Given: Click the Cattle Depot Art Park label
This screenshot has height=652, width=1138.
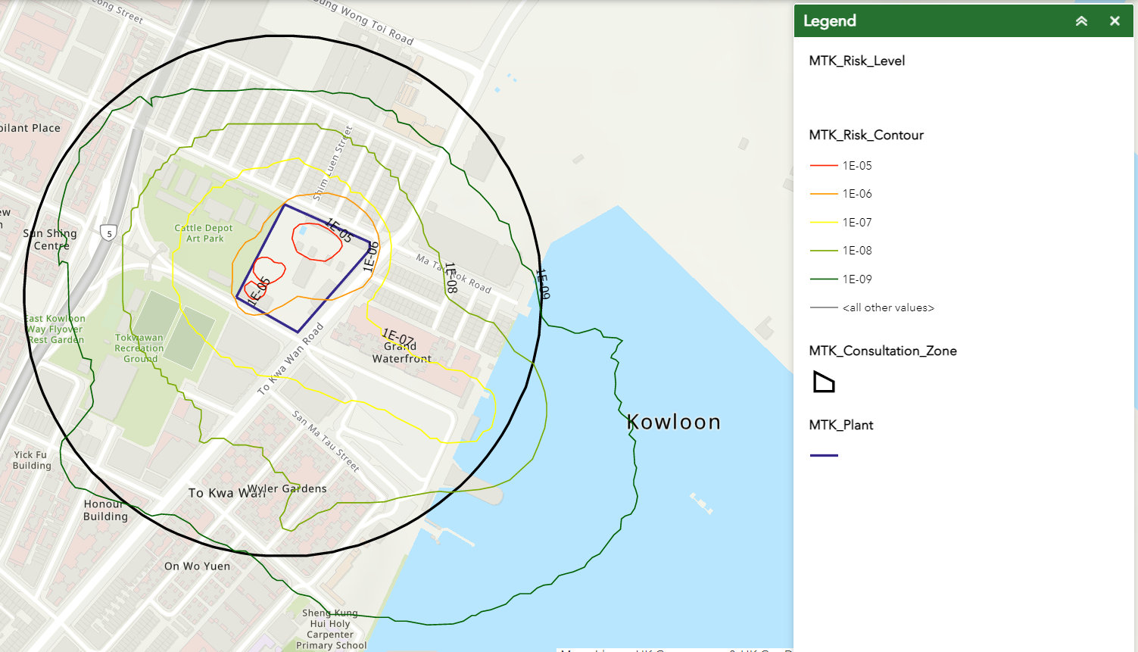Looking at the screenshot, I should 204,233.
